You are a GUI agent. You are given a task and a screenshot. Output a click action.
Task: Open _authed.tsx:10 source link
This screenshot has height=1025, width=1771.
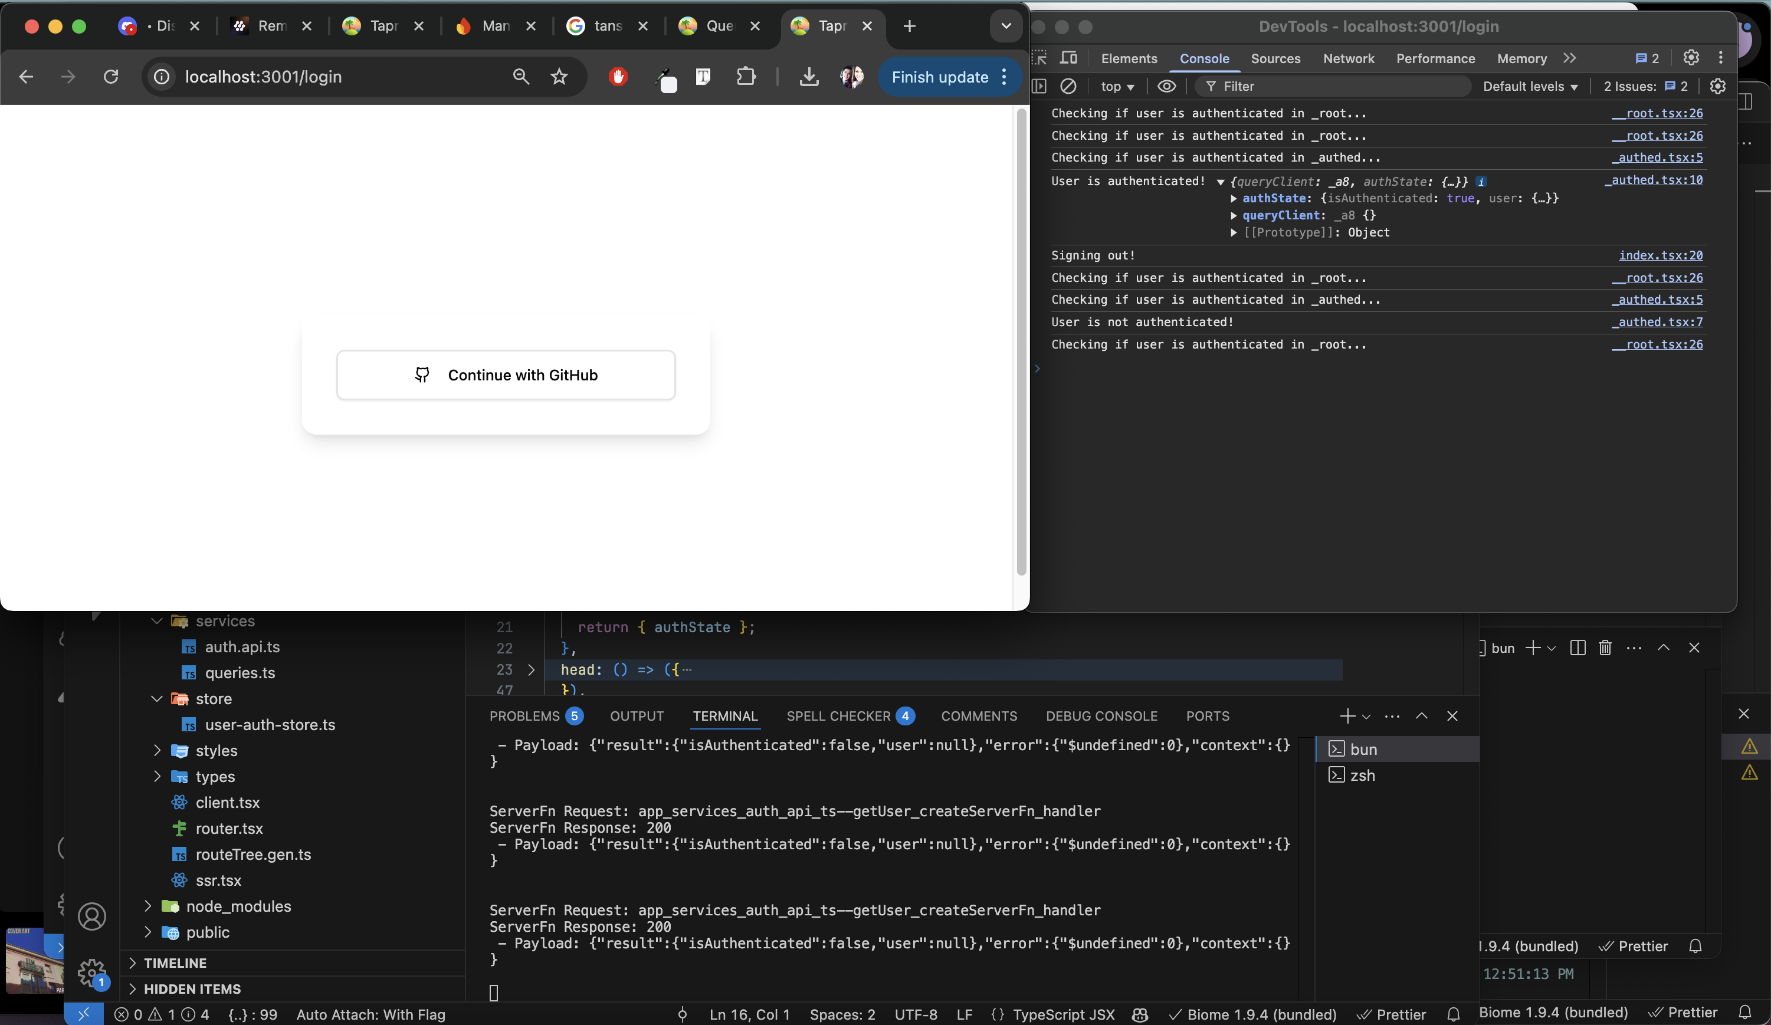[x=1654, y=180]
